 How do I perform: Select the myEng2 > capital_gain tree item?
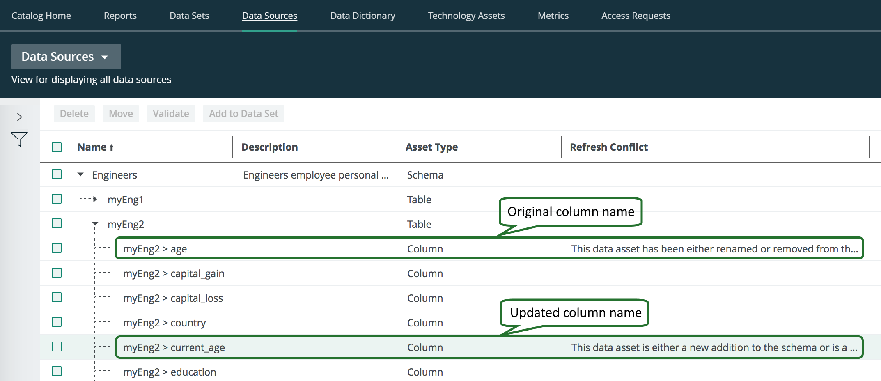pyautogui.click(x=174, y=273)
